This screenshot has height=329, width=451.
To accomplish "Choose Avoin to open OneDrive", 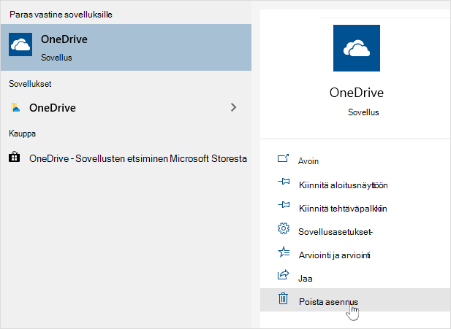I will tap(355, 161).
